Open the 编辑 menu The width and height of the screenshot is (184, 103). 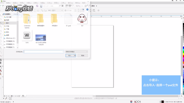click(x=8, y=3)
